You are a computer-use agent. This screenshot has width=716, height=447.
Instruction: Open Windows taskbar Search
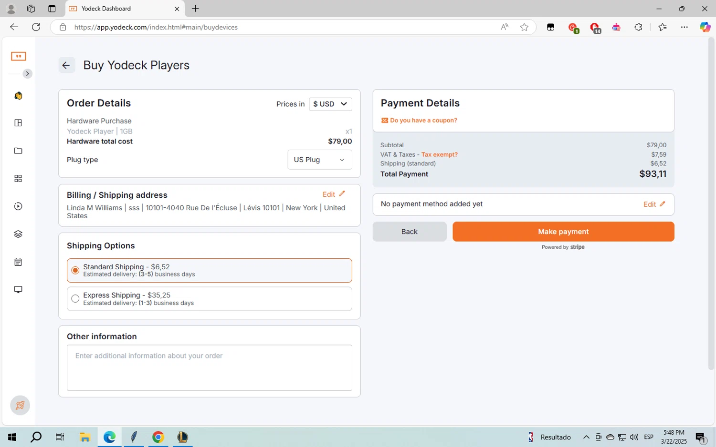click(36, 437)
